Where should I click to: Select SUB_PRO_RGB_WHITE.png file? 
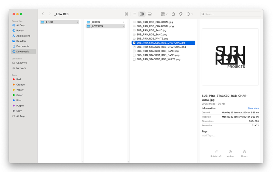point(163,39)
